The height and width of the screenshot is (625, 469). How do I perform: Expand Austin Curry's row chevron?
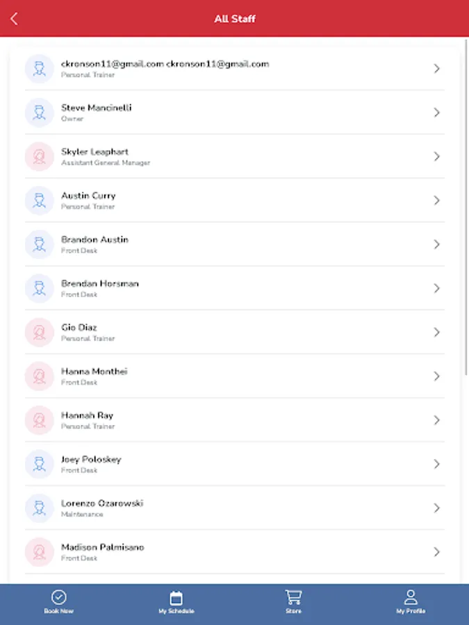click(x=436, y=200)
